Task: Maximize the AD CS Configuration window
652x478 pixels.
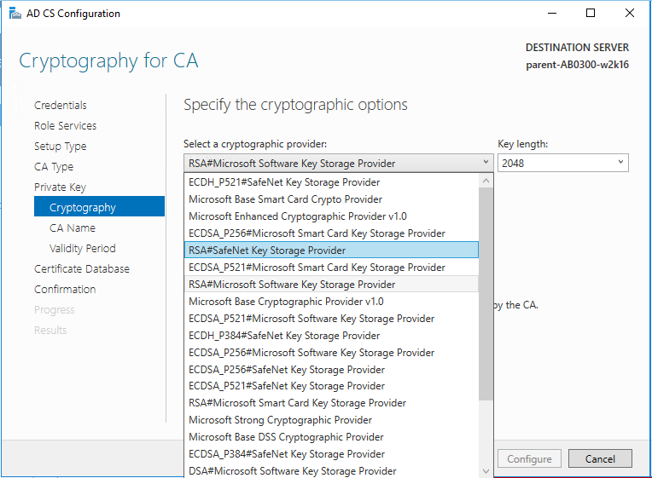Action: (x=591, y=14)
